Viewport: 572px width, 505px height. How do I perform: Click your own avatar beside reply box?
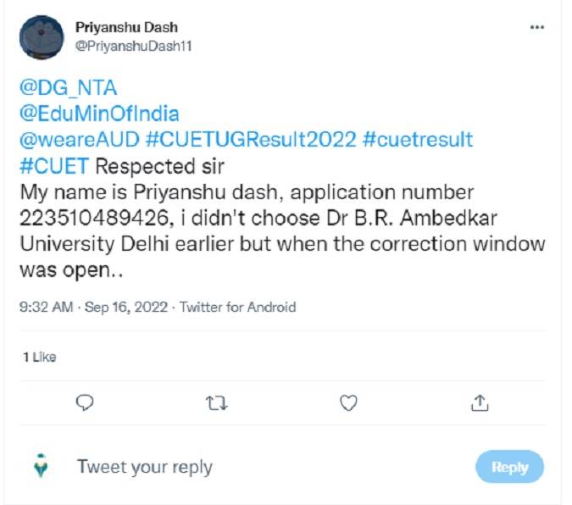41,465
